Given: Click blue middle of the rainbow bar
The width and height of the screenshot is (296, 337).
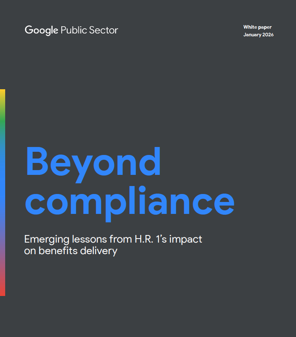Looking at the screenshot, I should click(2, 187).
